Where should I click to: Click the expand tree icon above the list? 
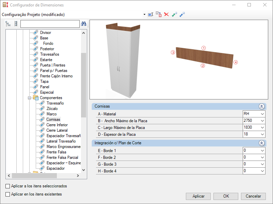(8, 24)
